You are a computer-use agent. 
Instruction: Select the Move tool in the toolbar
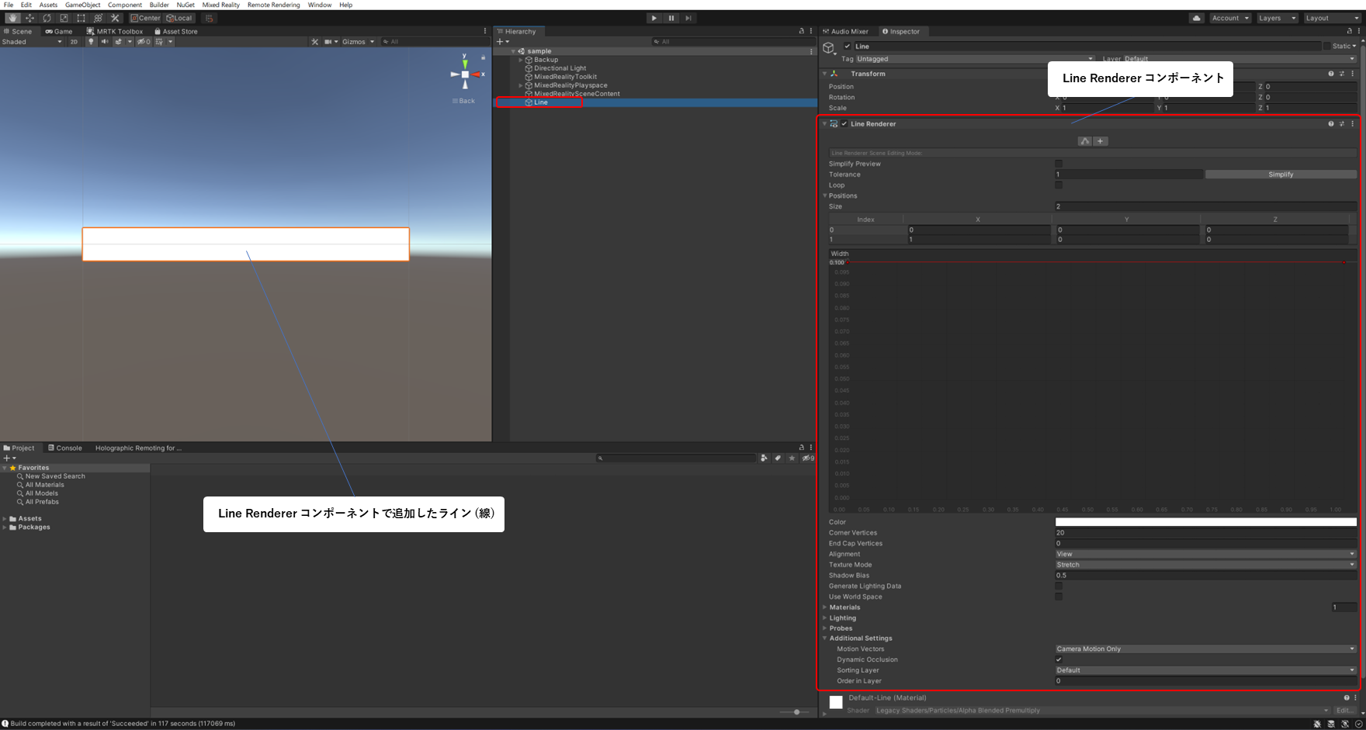pos(29,17)
